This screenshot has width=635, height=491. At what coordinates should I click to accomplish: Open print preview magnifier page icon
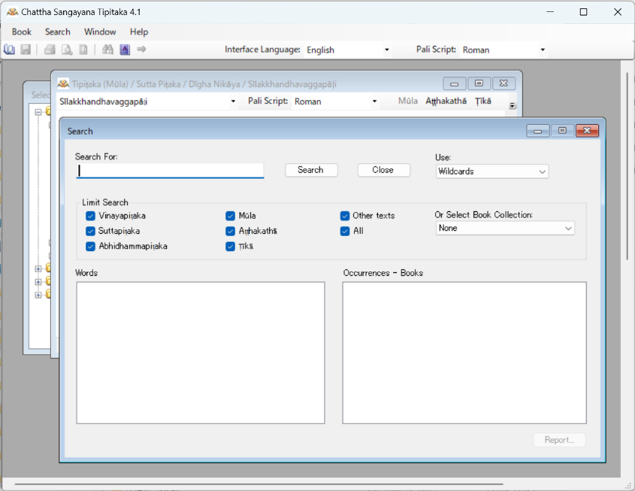coord(67,50)
